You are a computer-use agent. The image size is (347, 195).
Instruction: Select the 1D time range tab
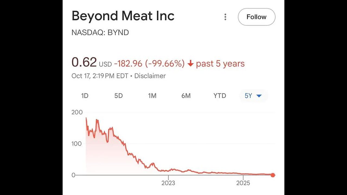coord(85,96)
